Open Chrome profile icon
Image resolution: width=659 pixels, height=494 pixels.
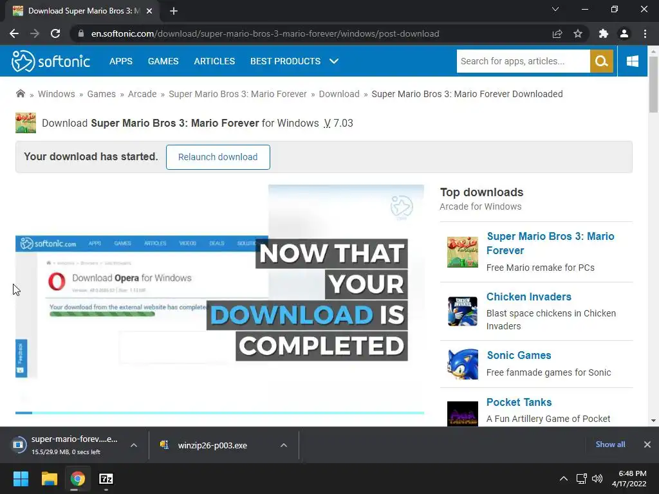coord(624,33)
